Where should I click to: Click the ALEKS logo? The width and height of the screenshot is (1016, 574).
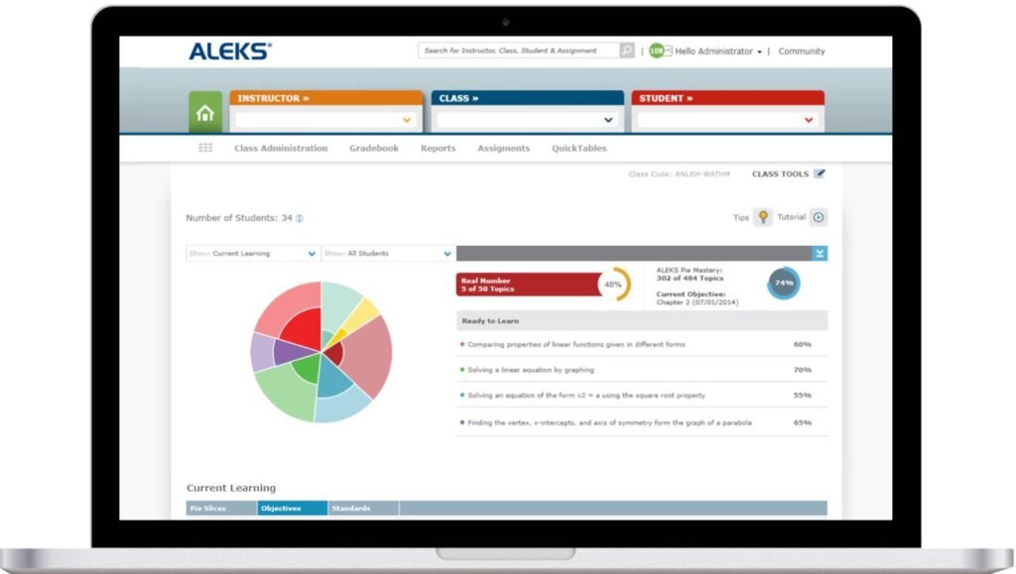coord(230,52)
